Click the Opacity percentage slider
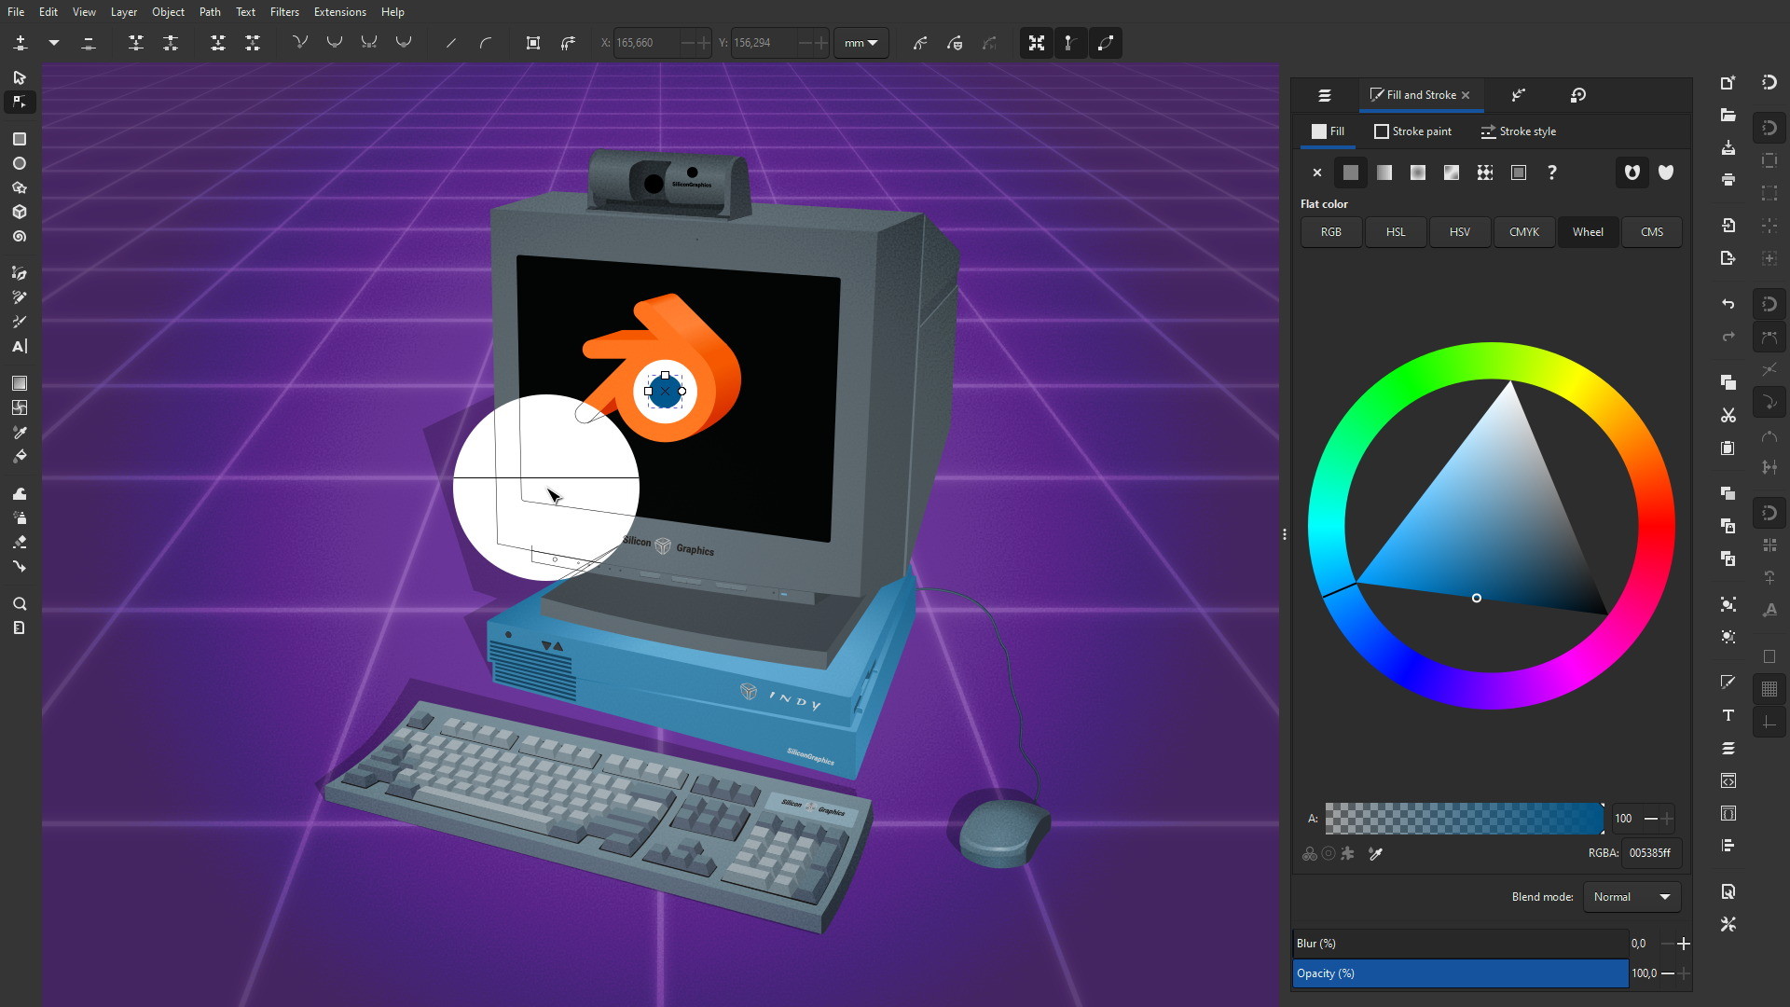 [1459, 973]
